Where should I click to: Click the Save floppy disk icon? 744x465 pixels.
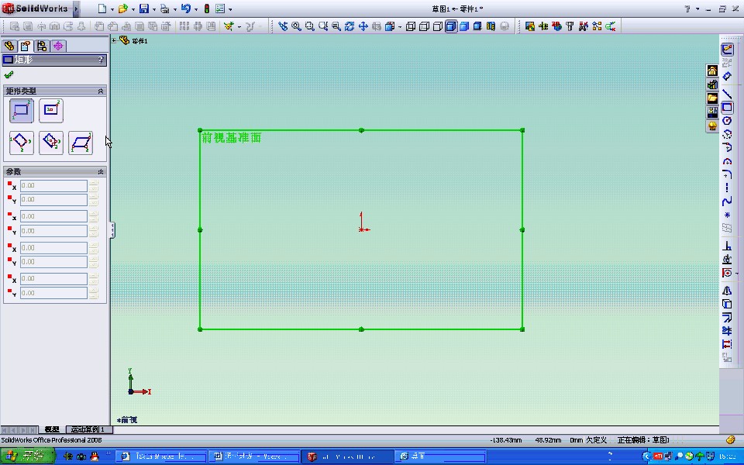point(144,9)
